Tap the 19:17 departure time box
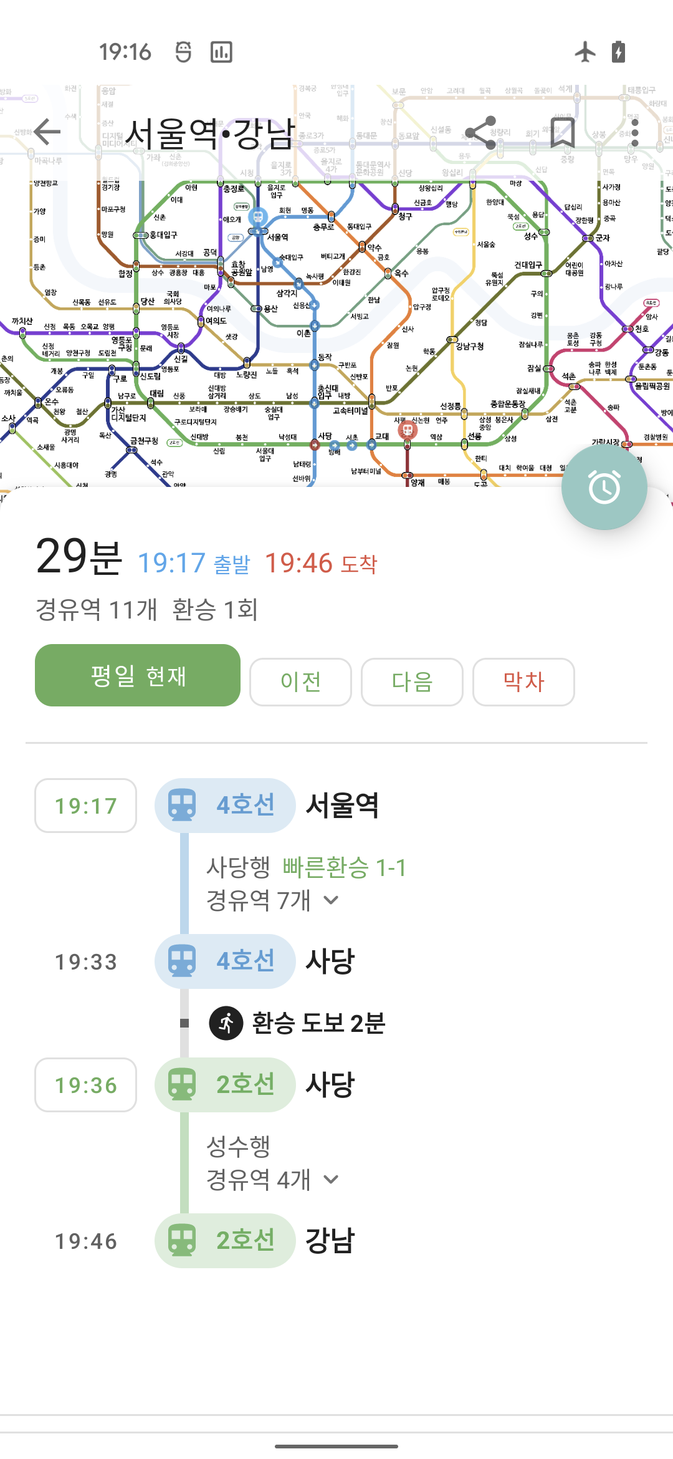 [86, 806]
